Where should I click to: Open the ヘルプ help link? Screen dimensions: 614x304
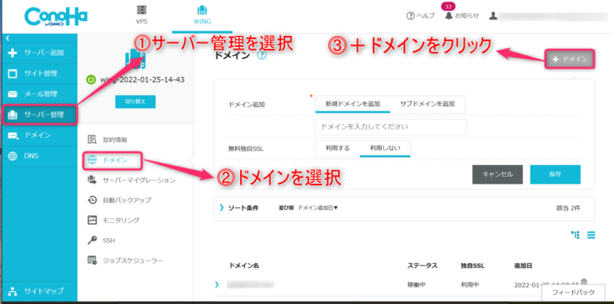click(420, 16)
